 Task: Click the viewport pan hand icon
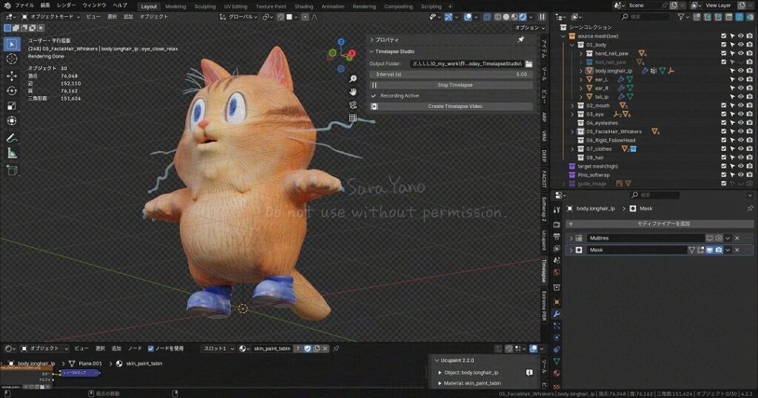tap(353, 91)
